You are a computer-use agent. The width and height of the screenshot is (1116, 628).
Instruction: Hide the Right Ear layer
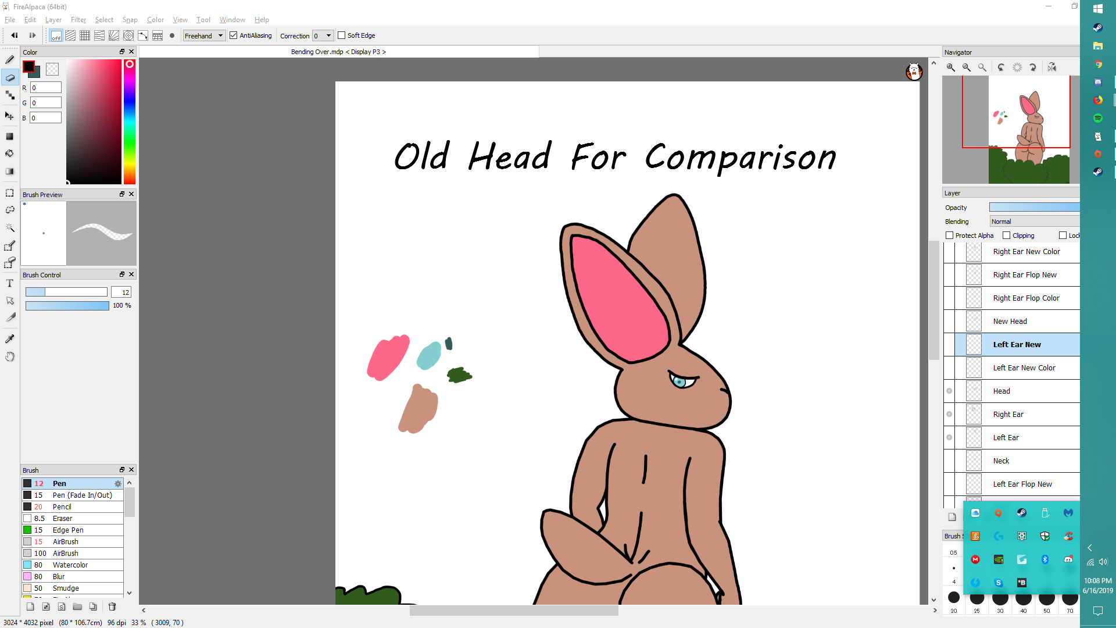click(x=949, y=414)
